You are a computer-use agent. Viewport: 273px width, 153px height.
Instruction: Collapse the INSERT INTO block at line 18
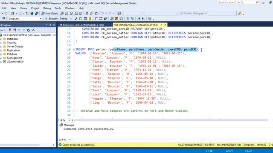[74, 49]
